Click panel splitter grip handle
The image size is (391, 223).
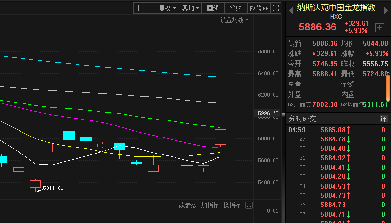point(284,115)
